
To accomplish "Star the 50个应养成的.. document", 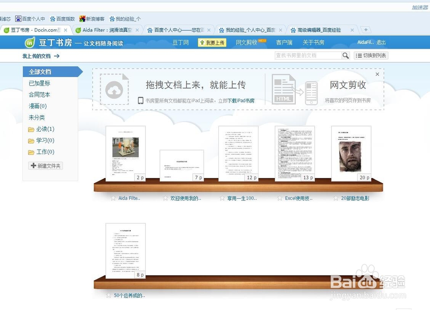I will (109, 295).
